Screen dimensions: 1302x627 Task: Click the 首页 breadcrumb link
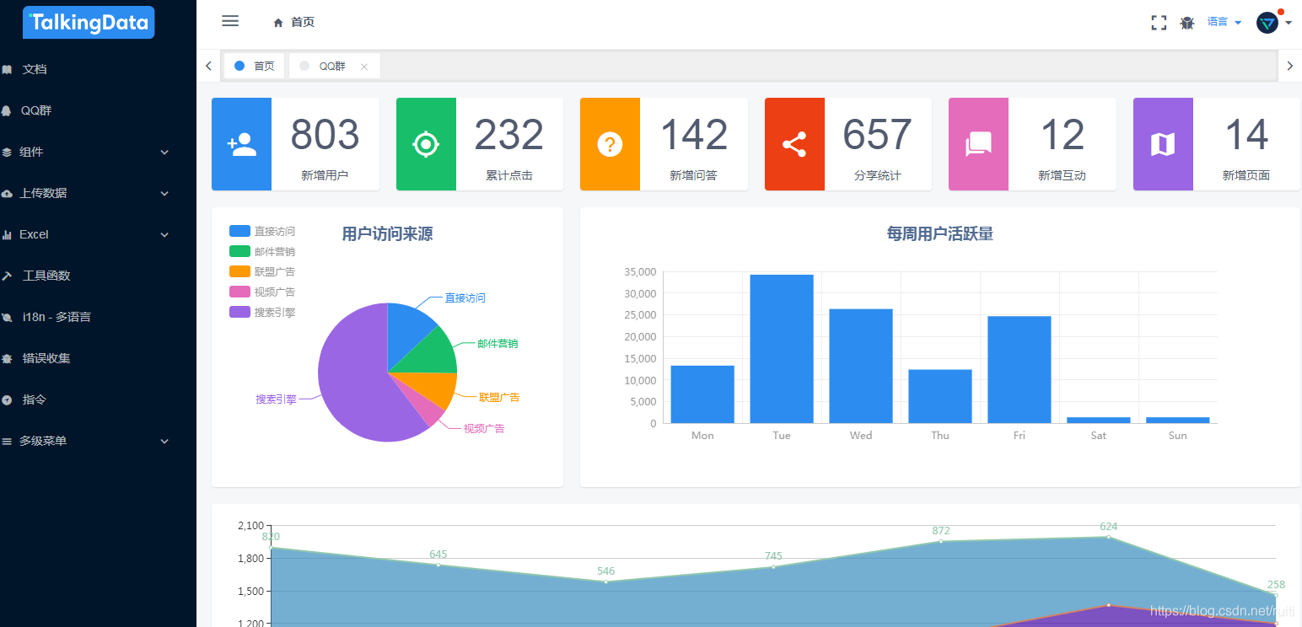(303, 23)
